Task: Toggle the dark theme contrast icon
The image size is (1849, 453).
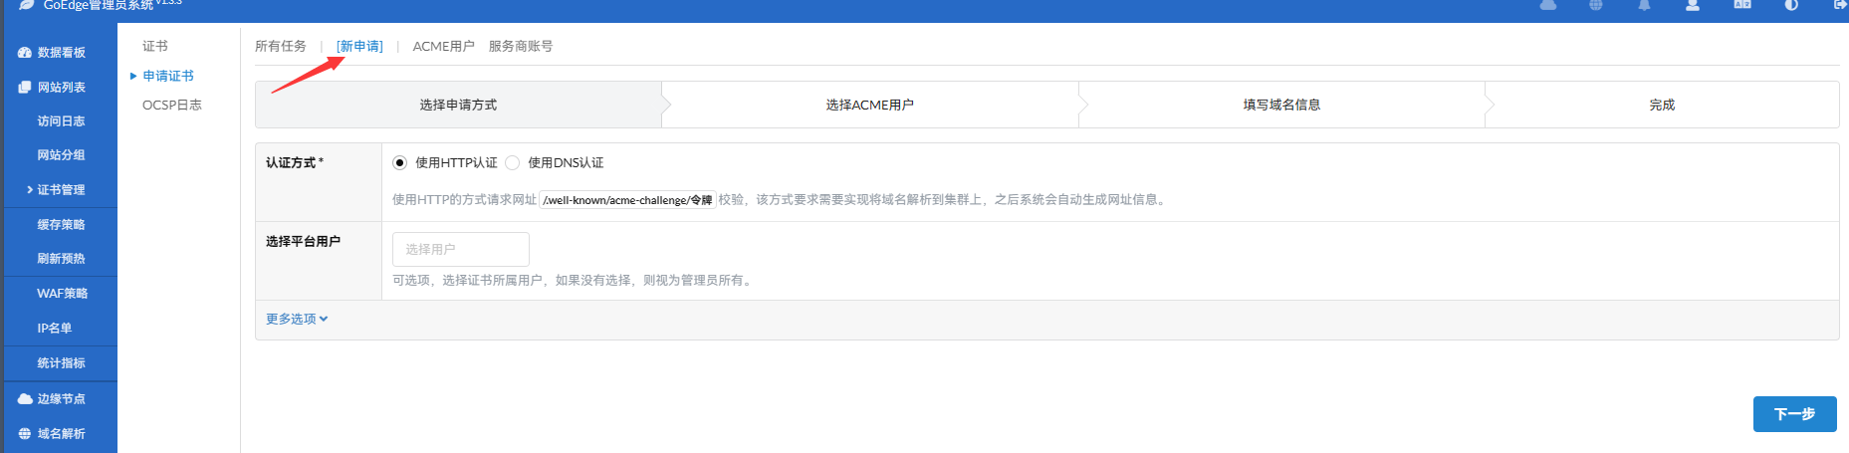Action: (1791, 5)
